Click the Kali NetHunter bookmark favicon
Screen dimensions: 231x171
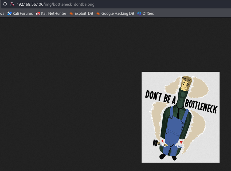click(x=38, y=14)
